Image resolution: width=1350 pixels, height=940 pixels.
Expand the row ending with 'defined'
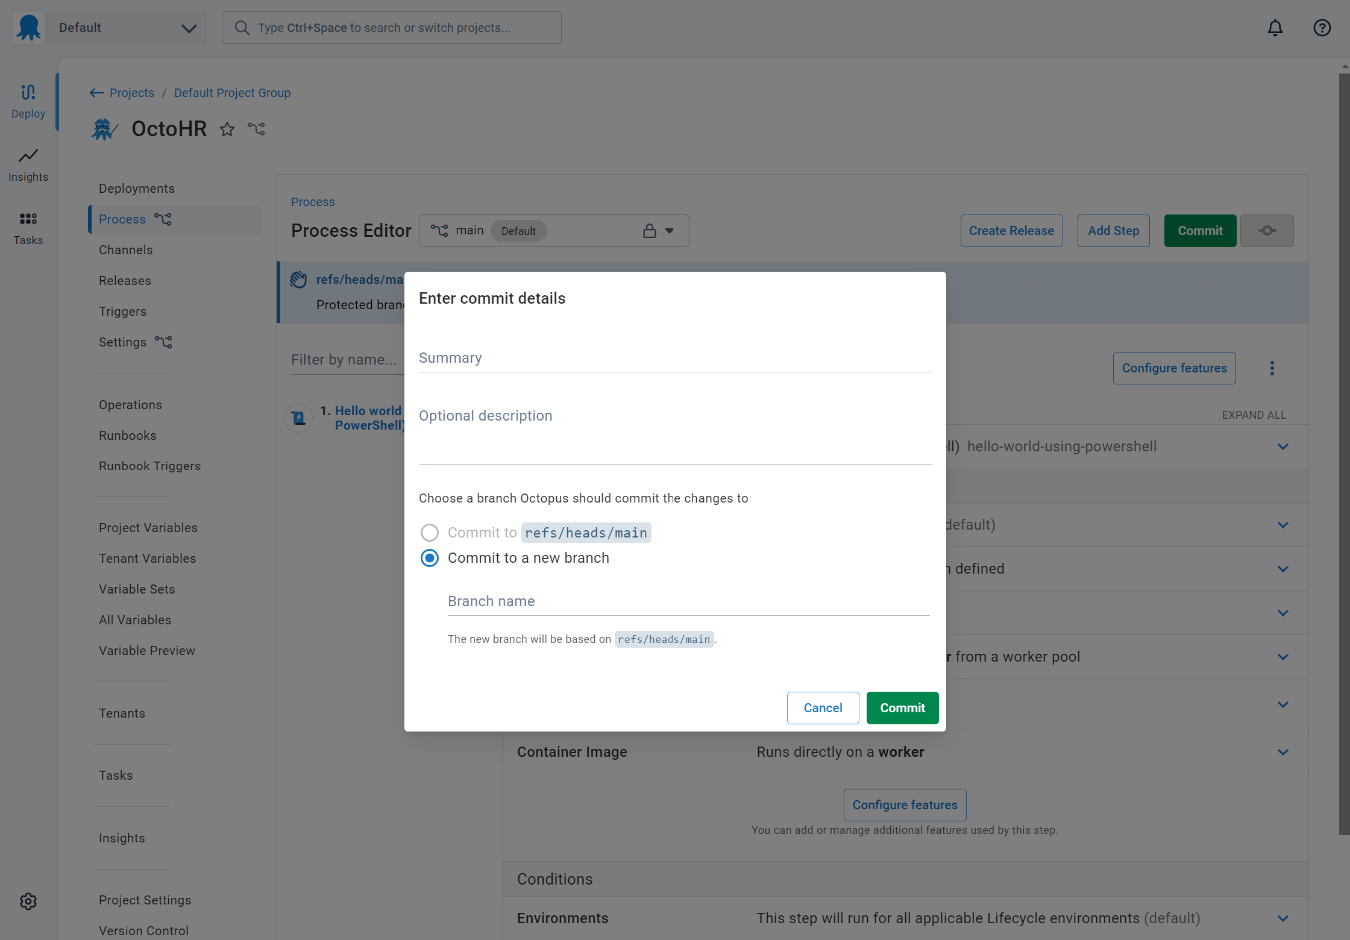1283,569
